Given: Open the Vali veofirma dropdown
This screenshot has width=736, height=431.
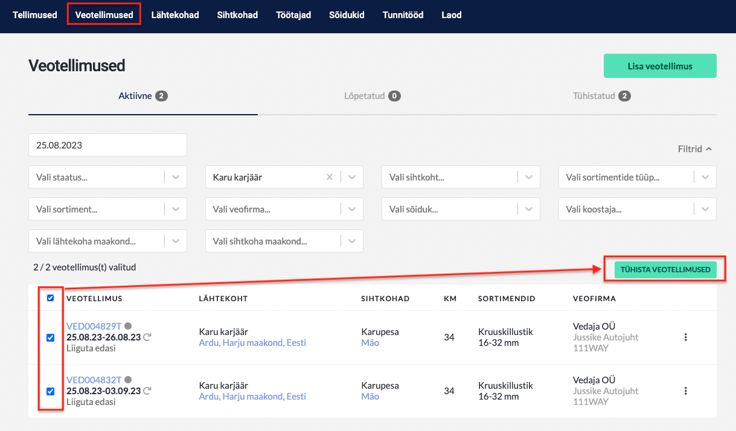Looking at the screenshot, I should [x=284, y=209].
